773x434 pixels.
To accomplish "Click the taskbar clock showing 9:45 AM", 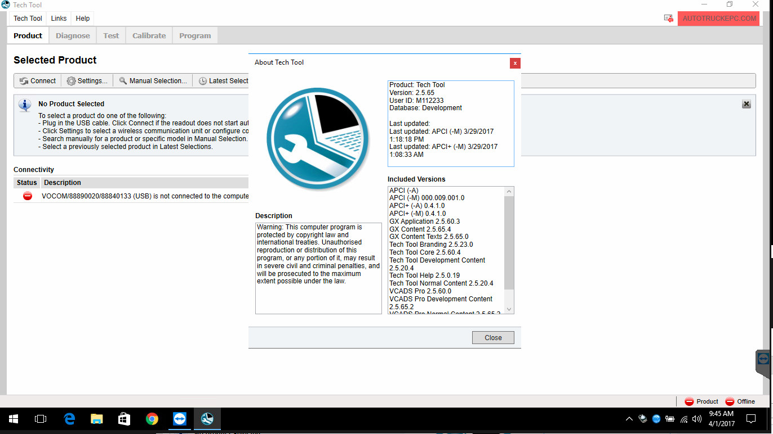I will coord(721,419).
